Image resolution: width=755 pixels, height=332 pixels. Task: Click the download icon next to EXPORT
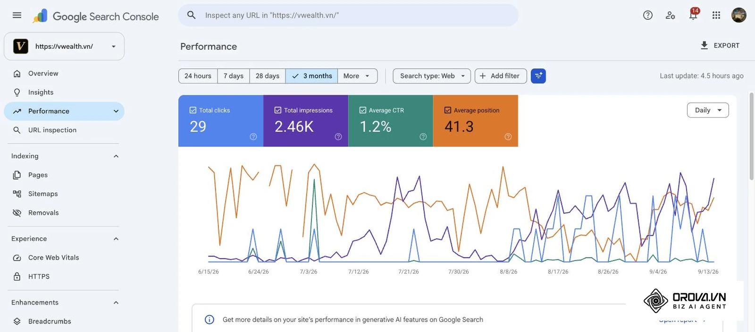click(704, 45)
